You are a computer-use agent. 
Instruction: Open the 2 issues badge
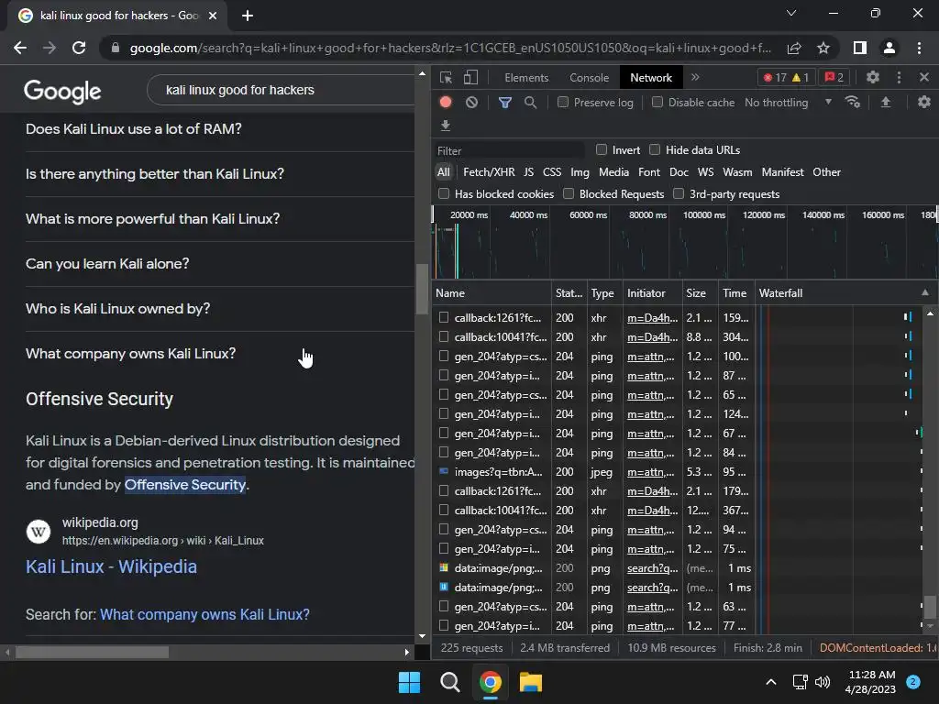(834, 77)
